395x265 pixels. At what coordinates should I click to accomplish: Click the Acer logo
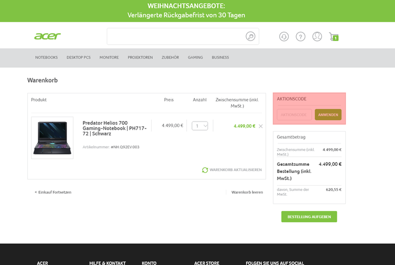click(48, 36)
